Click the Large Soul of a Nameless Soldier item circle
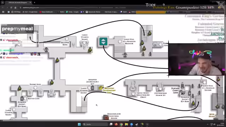Viewport: 226px width, 127px height. pyautogui.click(x=204, y=82)
